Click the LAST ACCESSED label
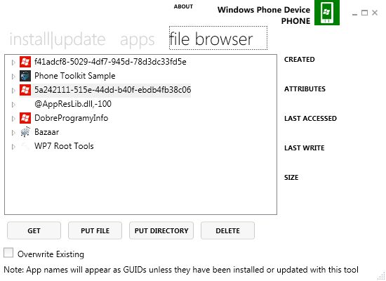This screenshot has height=281, width=386. tap(310, 119)
